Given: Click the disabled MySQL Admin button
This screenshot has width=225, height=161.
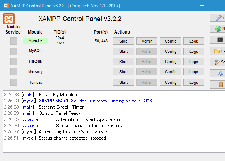Looking at the screenshot, I should click(x=147, y=51).
